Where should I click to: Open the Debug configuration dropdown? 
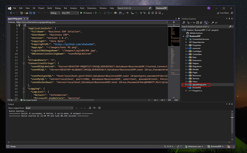55,13
